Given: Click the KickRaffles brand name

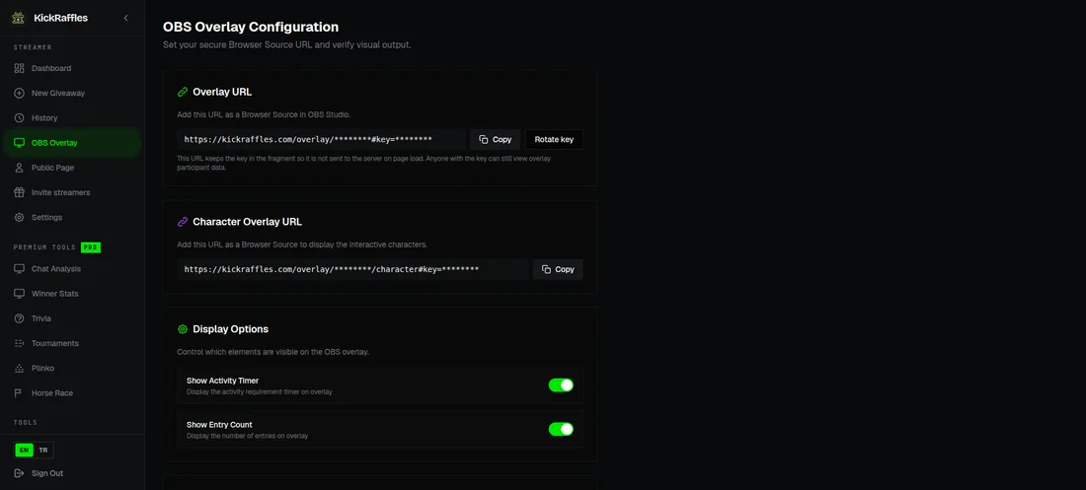Looking at the screenshot, I should (x=61, y=18).
